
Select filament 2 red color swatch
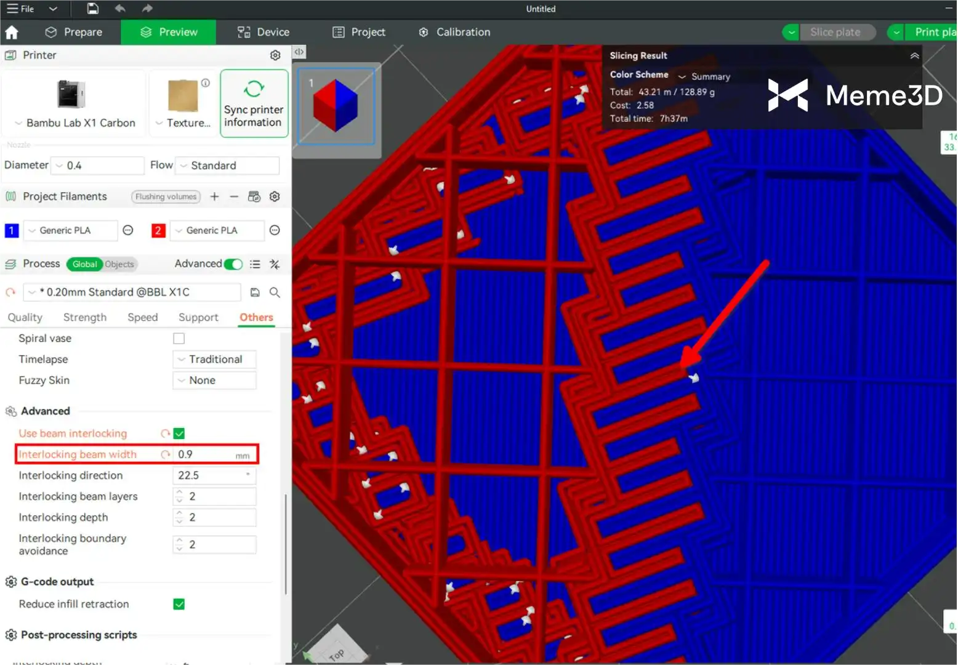158,230
